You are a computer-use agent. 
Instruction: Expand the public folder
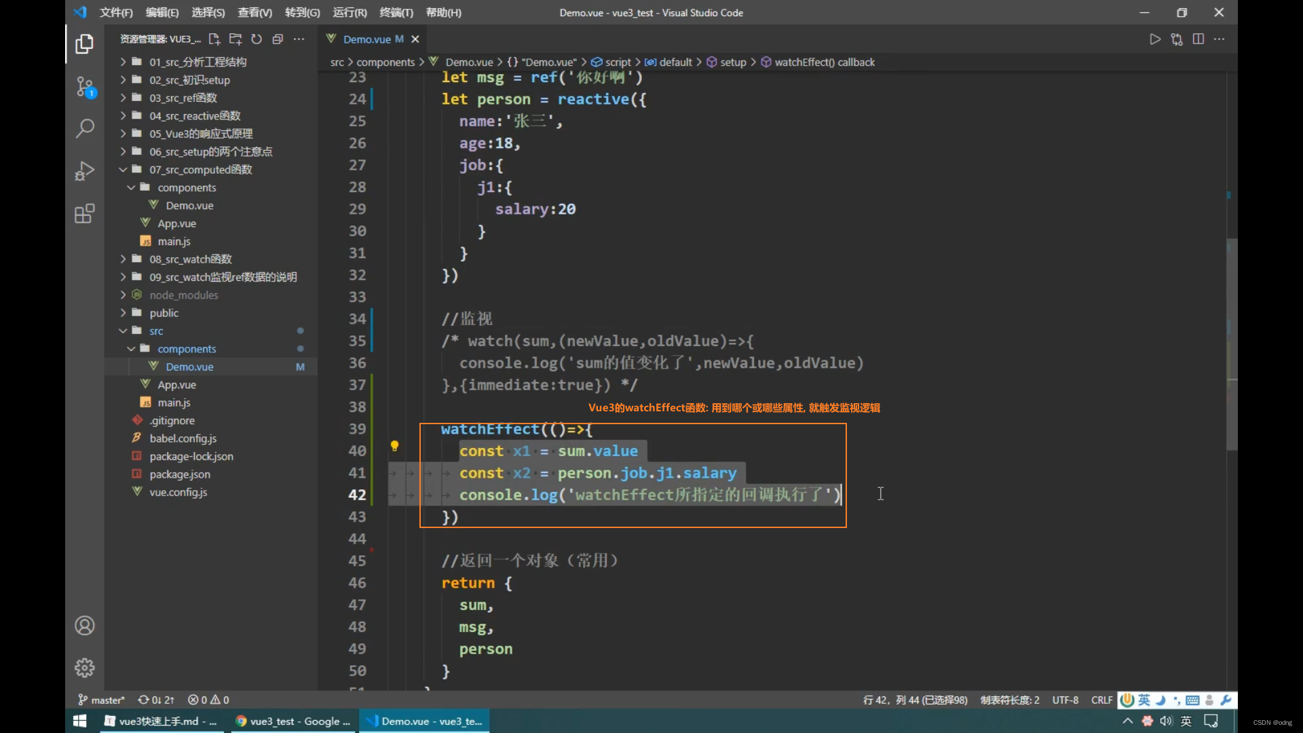(164, 313)
